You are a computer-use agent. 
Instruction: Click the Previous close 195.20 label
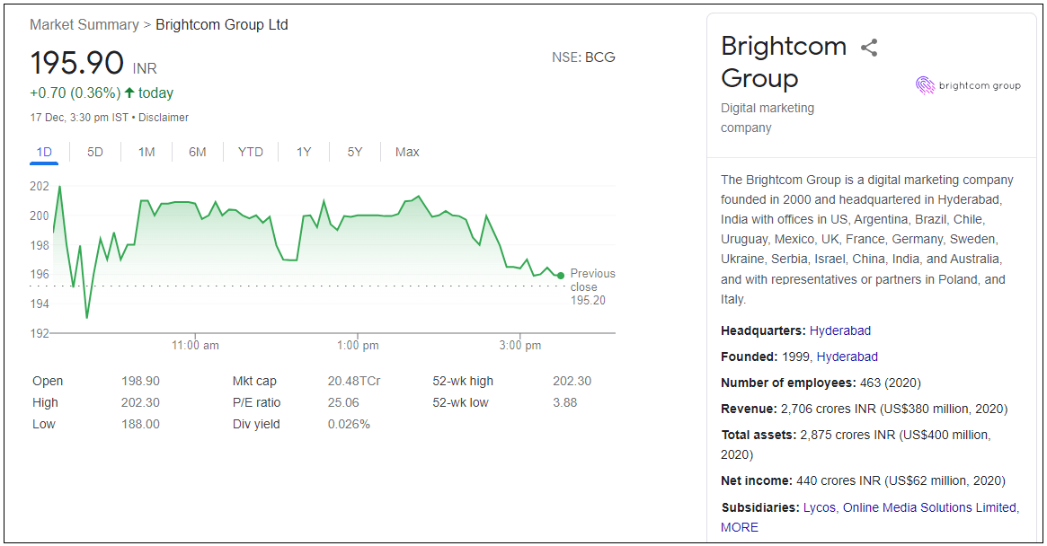coord(591,287)
